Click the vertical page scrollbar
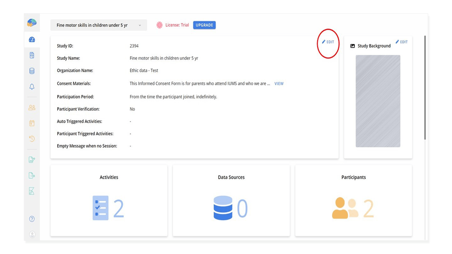The image size is (452, 254). pos(425,87)
